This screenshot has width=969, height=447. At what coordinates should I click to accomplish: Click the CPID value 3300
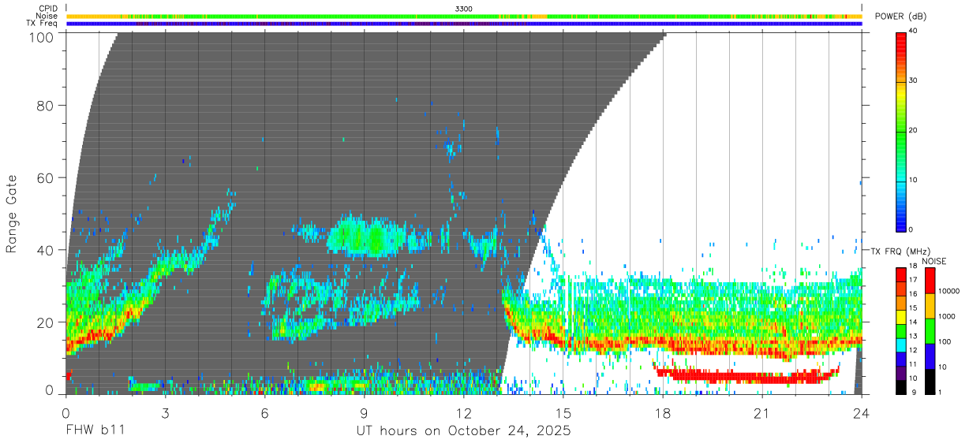pos(464,8)
